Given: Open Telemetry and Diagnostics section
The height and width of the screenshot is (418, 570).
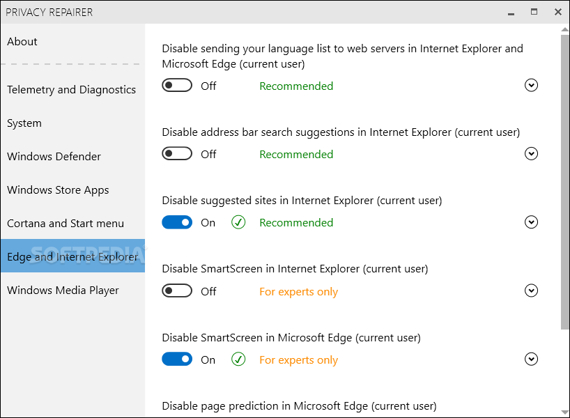Looking at the screenshot, I should (x=72, y=89).
